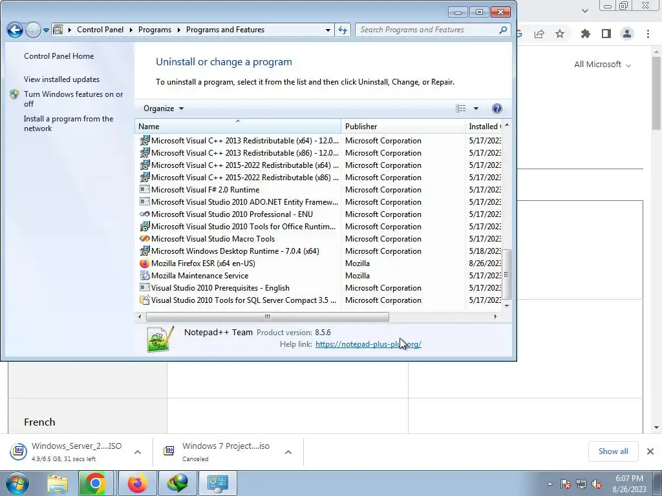The width and height of the screenshot is (662, 496).
Task: Expand All Microsoft dropdown in Chrome page
Action: [603, 65]
